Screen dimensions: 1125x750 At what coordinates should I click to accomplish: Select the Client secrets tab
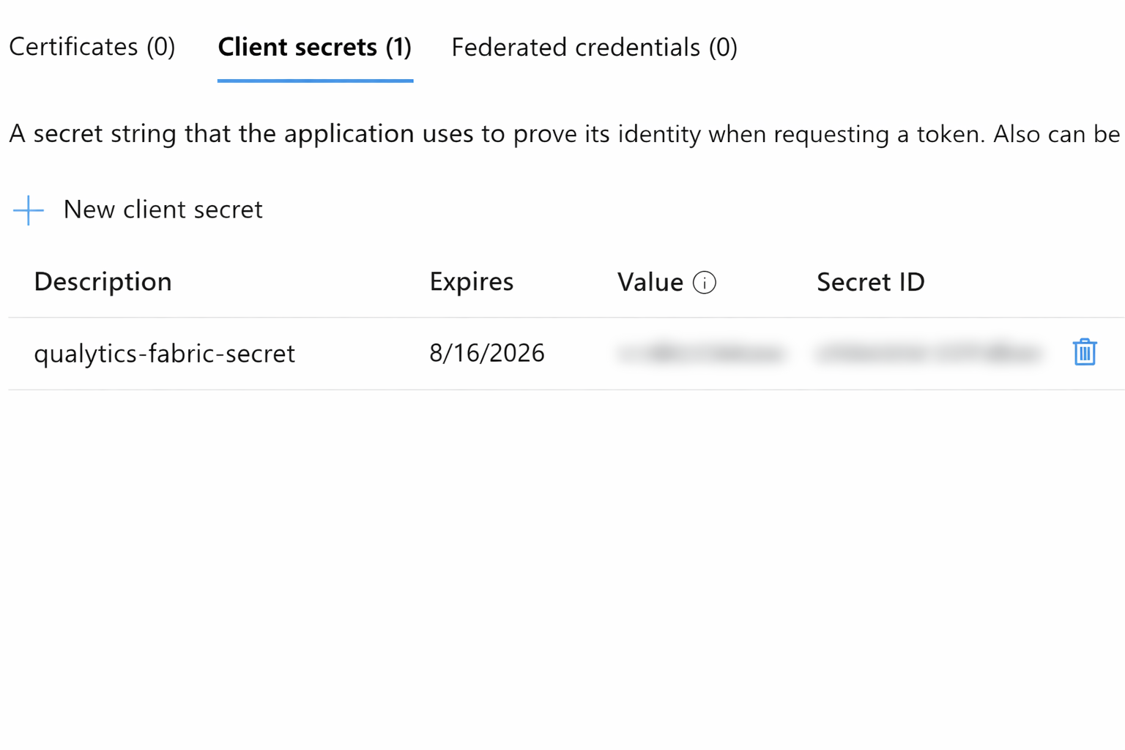point(314,47)
